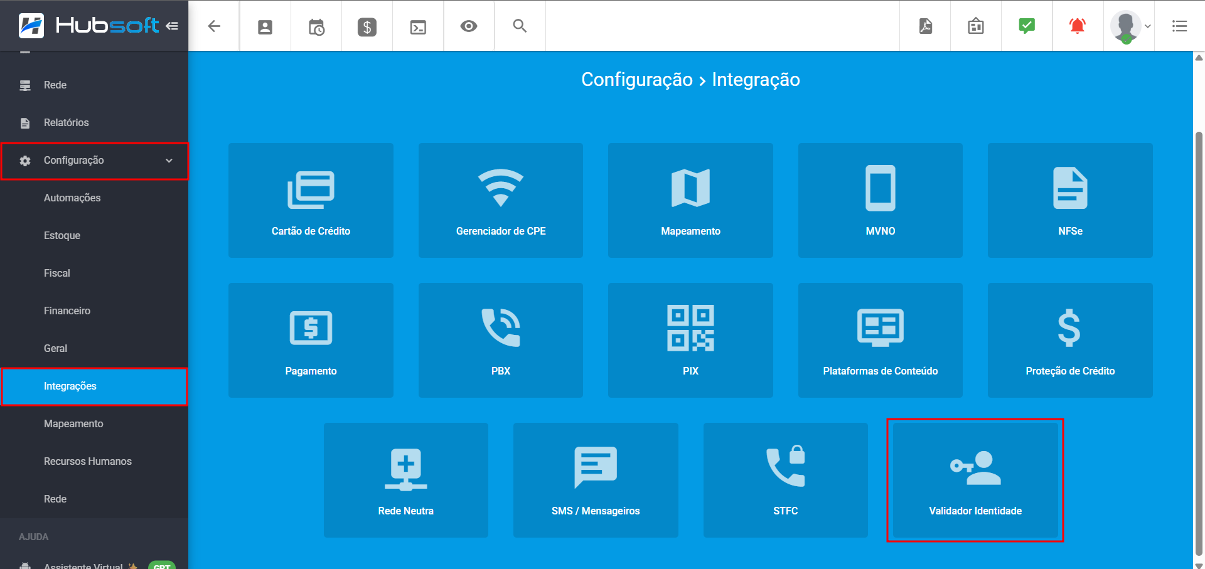Open the MVNO integration tile
The width and height of the screenshot is (1205, 569).
(881, 200)
